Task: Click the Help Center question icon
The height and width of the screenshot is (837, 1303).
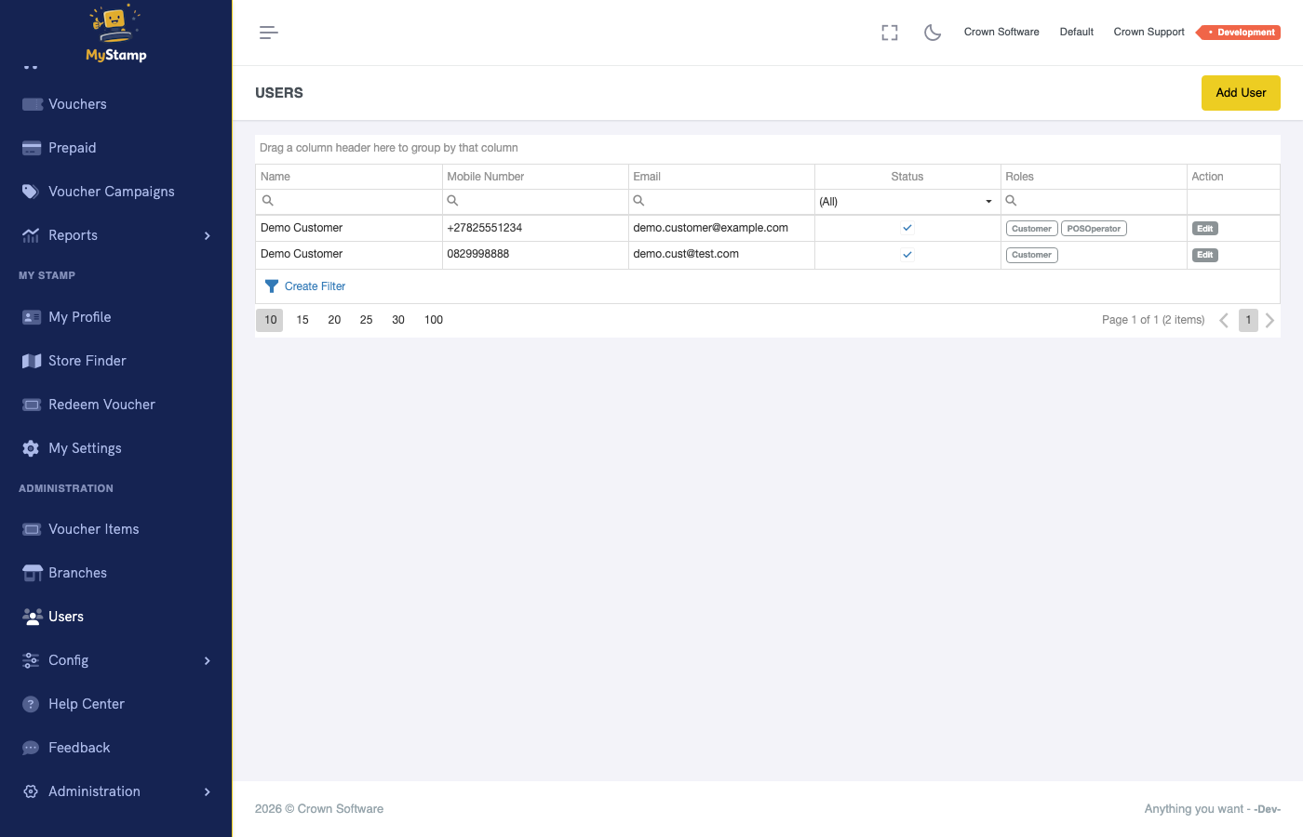Action: pos(31,704)
